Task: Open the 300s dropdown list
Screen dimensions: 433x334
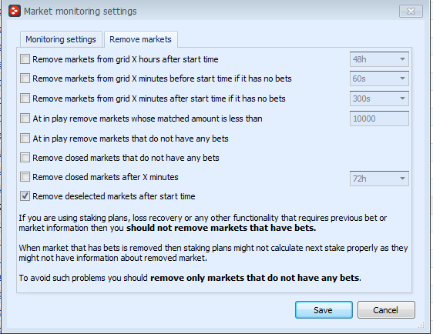Action: pos(379,99)
